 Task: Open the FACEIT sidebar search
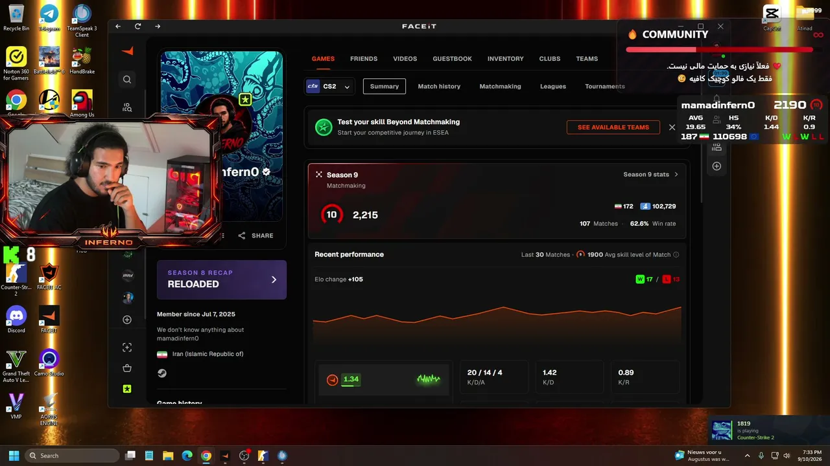tap(127, 80)
